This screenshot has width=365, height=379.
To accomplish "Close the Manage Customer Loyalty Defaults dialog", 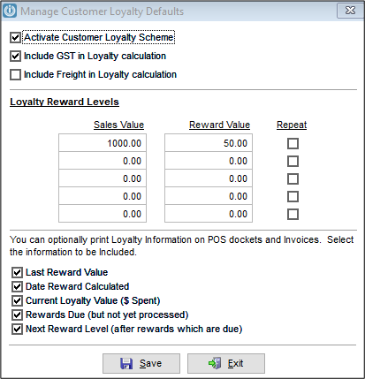I will 350,11.
